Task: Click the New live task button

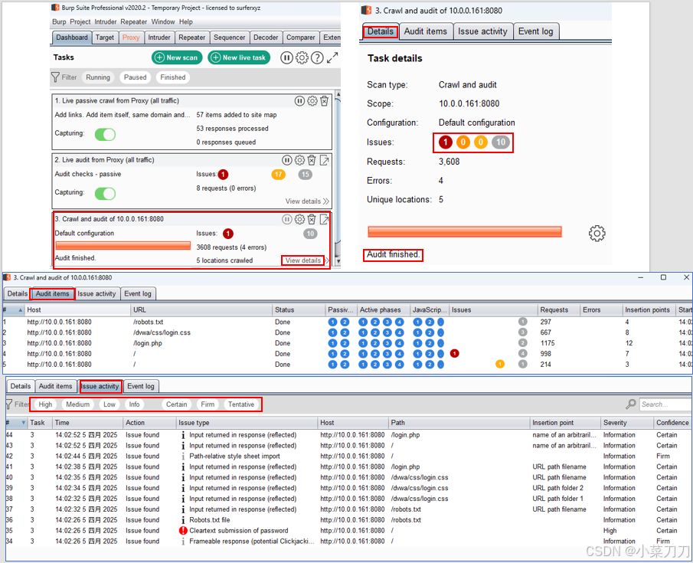Action: tap(239, 57)
